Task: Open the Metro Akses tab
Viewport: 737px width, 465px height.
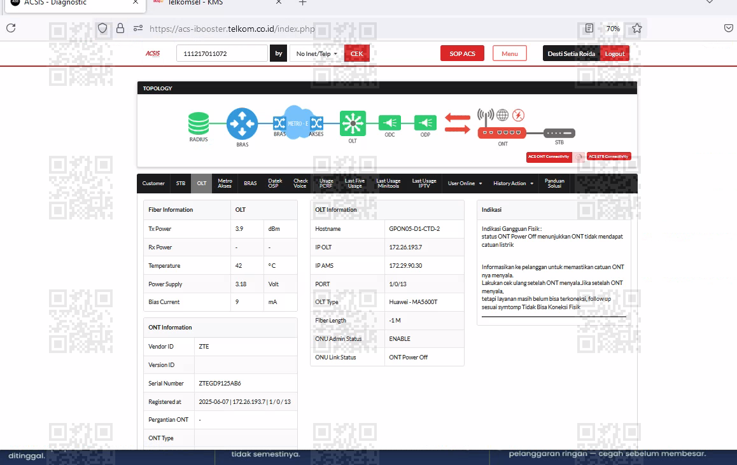Action: click(225, 183)
